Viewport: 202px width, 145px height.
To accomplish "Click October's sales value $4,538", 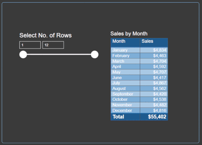I will [x=160, y=100].
